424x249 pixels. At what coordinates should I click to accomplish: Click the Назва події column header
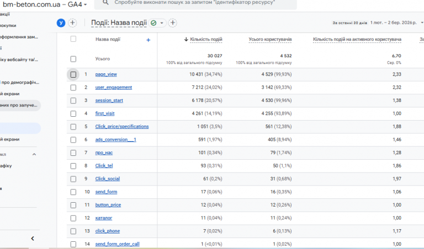[x=108, y=39]
